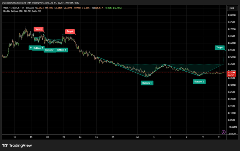This screenshot has width=240, height=151.
Task: Click the 0.5500 price axis label
Action: click(232, 50)
